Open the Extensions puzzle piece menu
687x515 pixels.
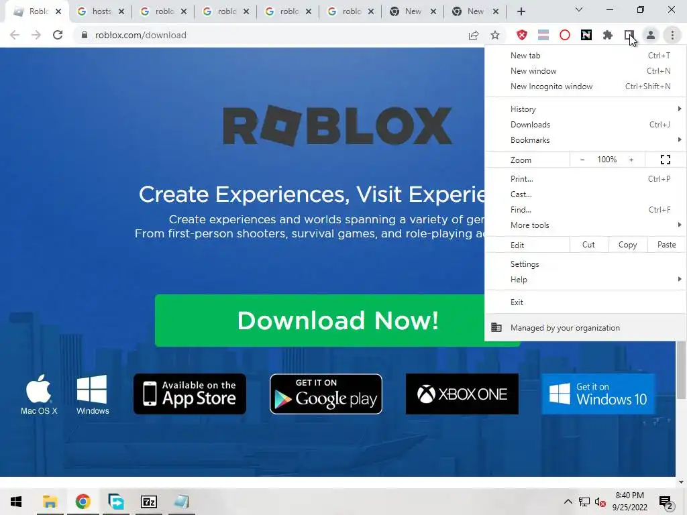608,35
